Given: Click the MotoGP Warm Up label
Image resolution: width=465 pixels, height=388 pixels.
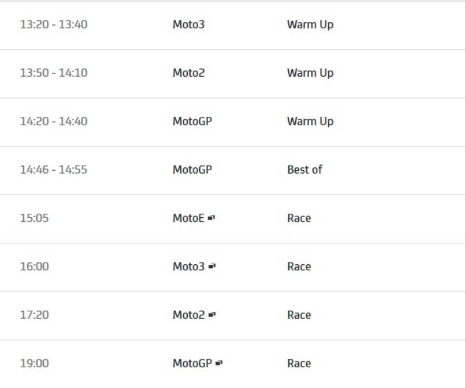Looking at the screenshot, I should (310, 121).
